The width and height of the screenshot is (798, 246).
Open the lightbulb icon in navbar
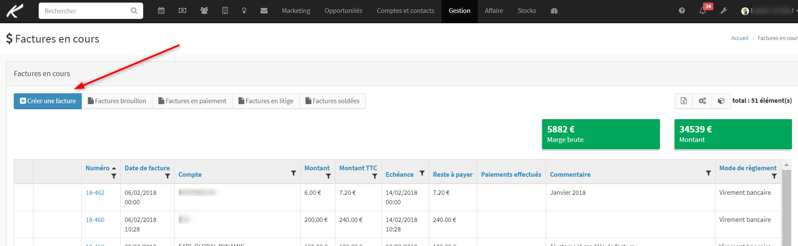(x=244, y=11)
